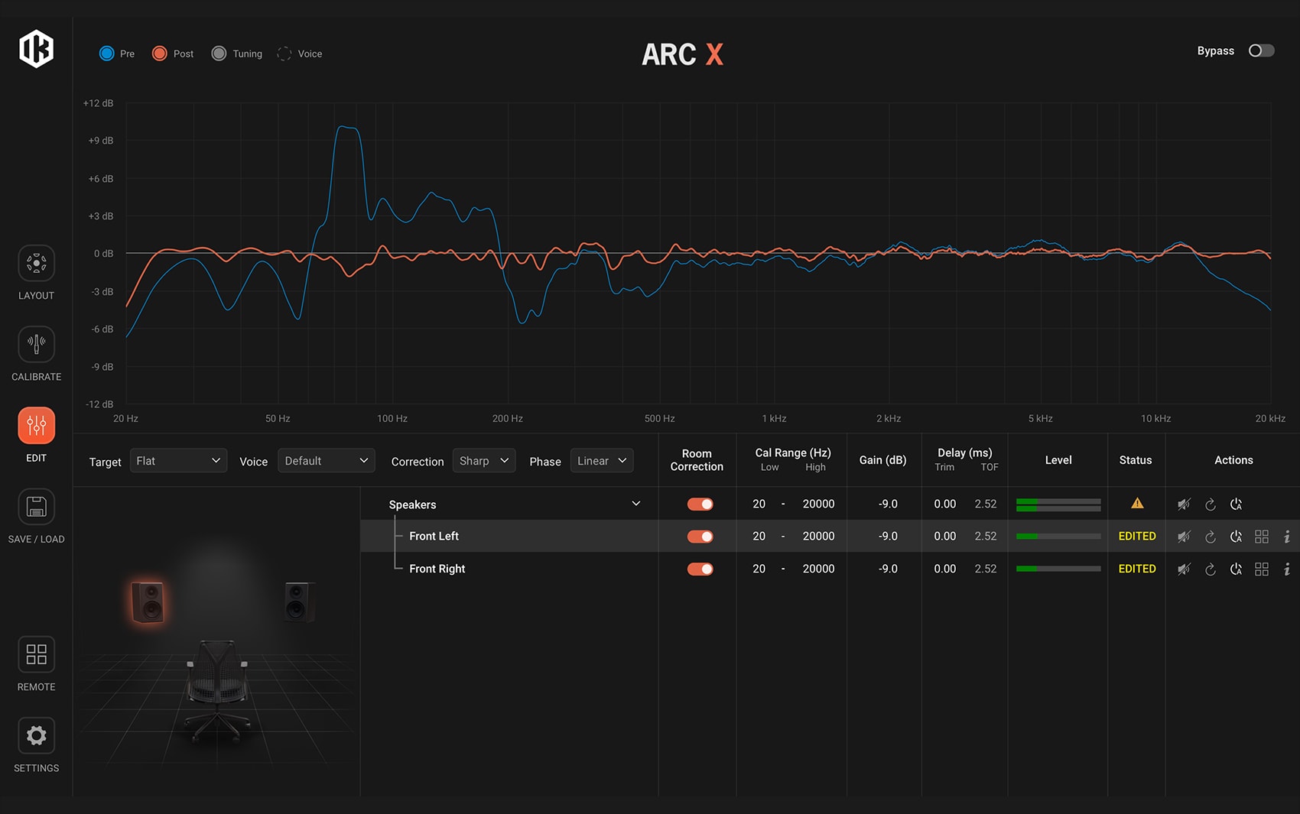Toggle the Bypass switch
Image resolution: width=1300 pixels, height=814 pixels.
pos(1261,50)
